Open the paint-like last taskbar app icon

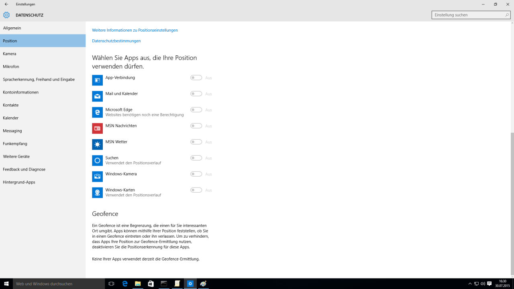(x=204, y=284)
